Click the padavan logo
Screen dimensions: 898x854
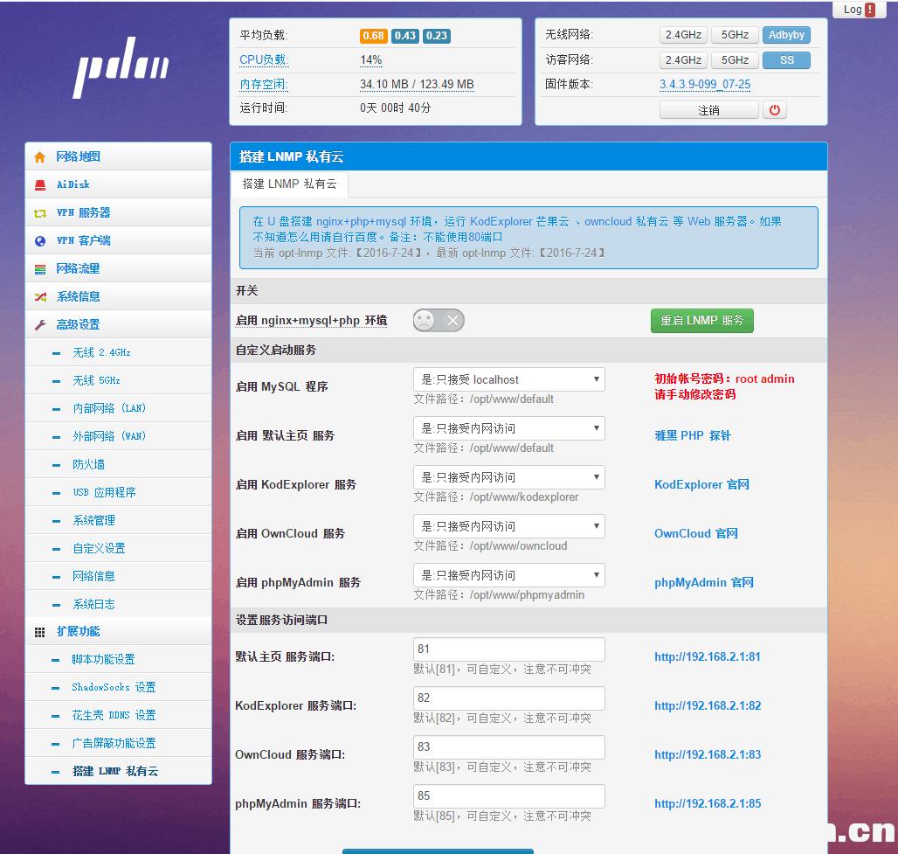[x=121, y=66]
